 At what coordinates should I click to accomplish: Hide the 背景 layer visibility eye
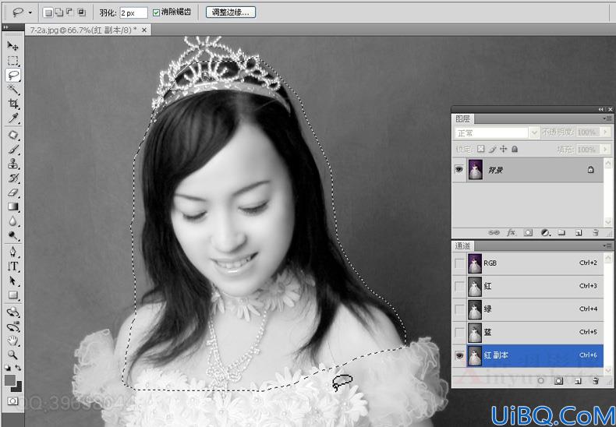[x=458, y=170]
